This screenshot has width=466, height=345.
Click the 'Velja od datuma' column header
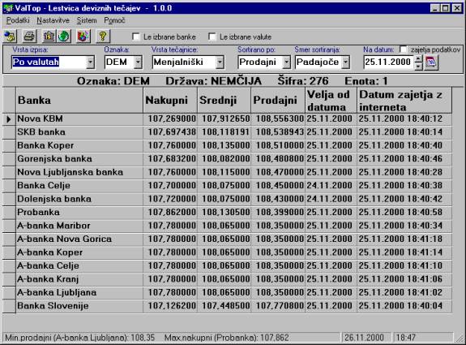[x=331, y=100]
